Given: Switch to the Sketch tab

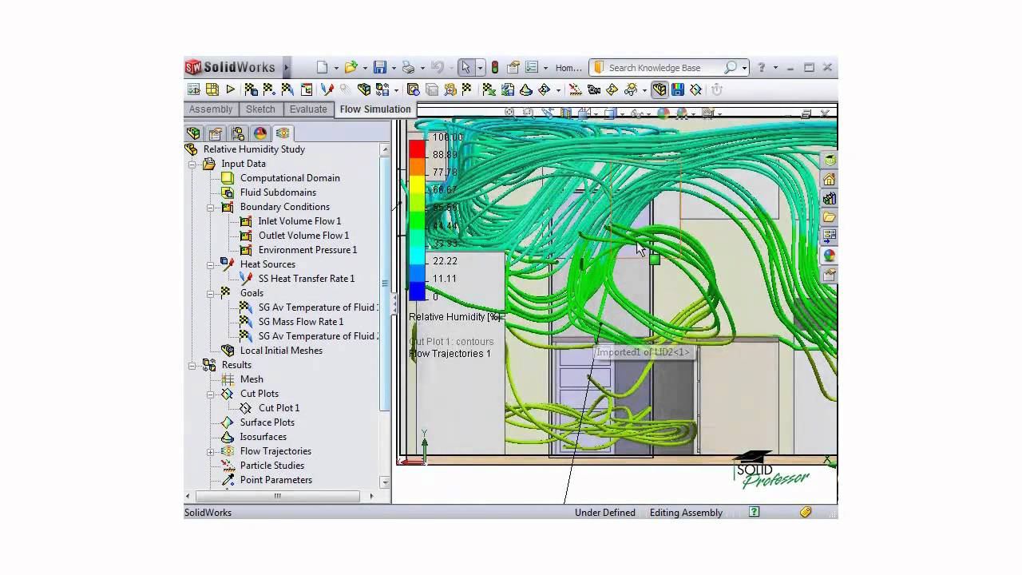Looking at the screenshot, I should (x=260, y=109).
